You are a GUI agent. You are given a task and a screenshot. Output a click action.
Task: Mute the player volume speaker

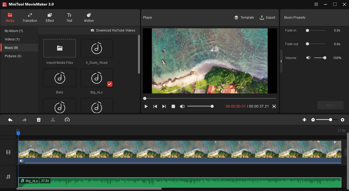pos(182,106)
